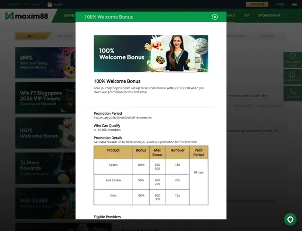This screenshot has width=302, height=231.
Task: Open the VIP menu item
Action: (x=247, y=16)
